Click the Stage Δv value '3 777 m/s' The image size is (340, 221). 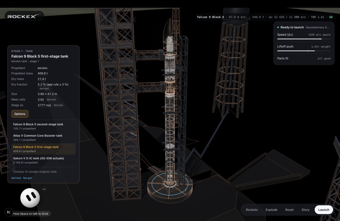click(x=44, y=105)
